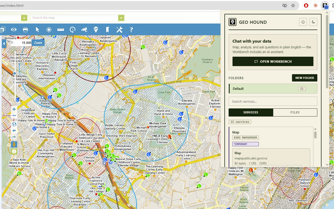
Task: Activate the crosshair locate tool
Action: (x=49, y=30)
